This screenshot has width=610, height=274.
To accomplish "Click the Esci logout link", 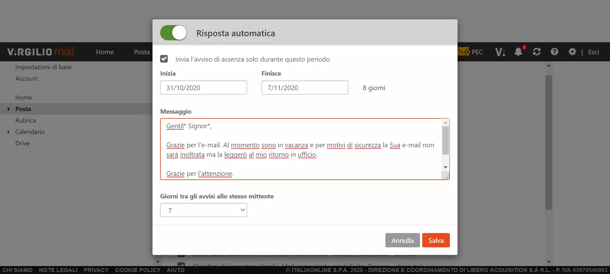I will click(x=593, y=52).
